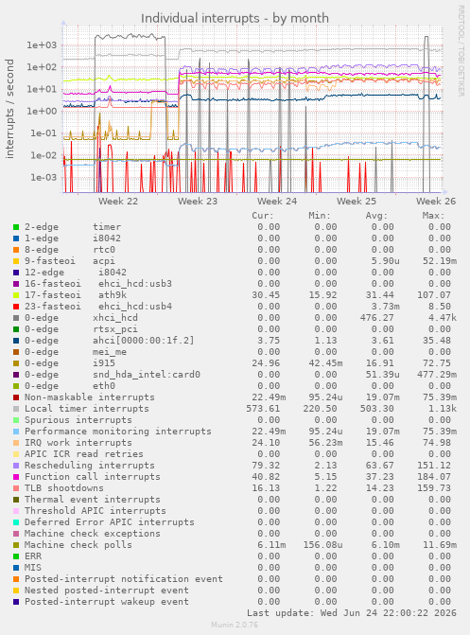This screenshot has width=470, height=635.
Task: Click the '1e+03' y-axis label
Action: [43, 45]
